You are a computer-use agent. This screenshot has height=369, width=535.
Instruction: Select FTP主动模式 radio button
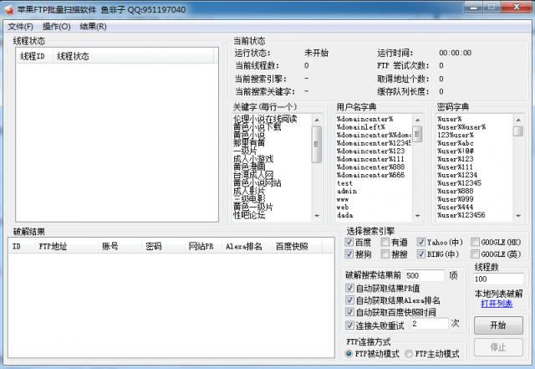(410, 354)
